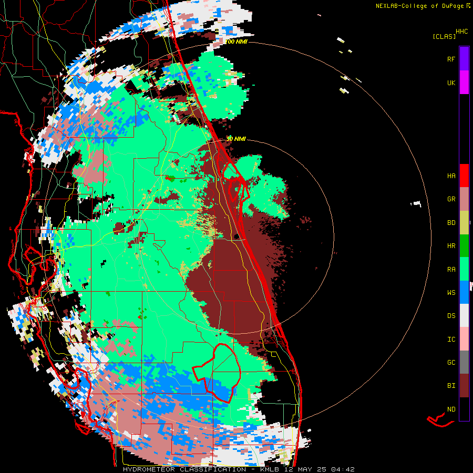Screen dimensions: 473x473
Task: Click the 'BI' legend label
Action: pyautogui.click(x=451, y=386)
